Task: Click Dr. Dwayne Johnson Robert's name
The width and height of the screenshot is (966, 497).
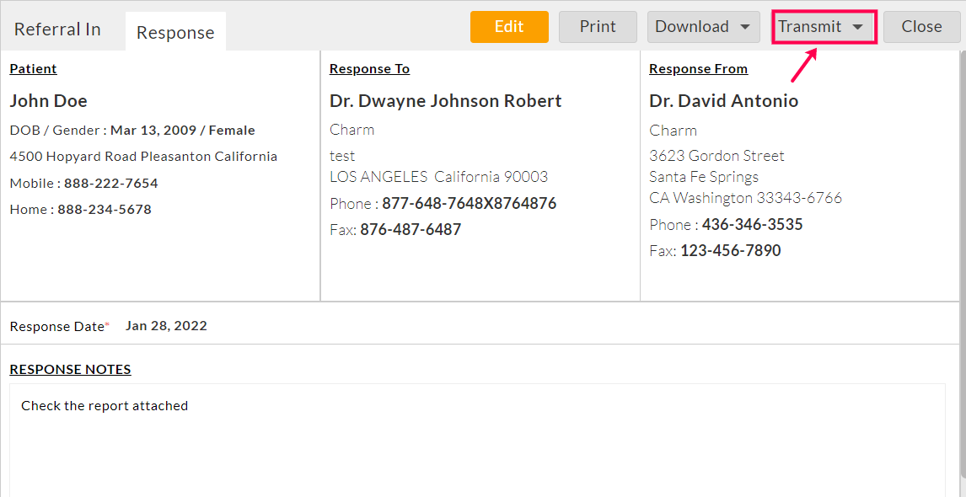Action: 445,100
